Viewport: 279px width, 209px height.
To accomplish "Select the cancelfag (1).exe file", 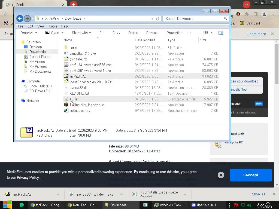I will 83,54.
